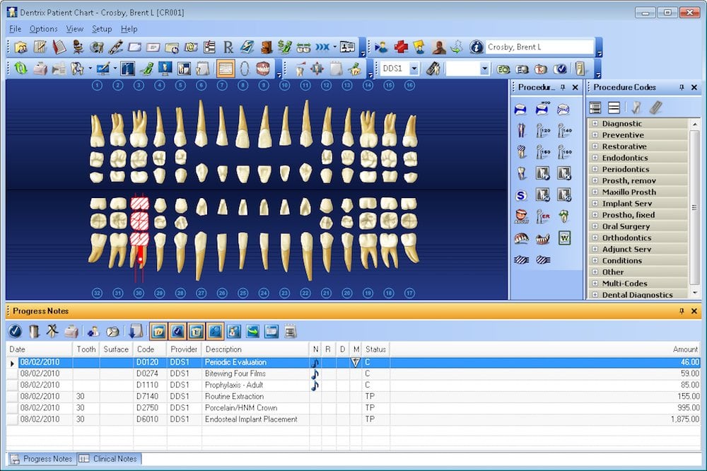Open the Options menu
The width and height of the screenshot is (707, 471).
click(x=44, y=29)
